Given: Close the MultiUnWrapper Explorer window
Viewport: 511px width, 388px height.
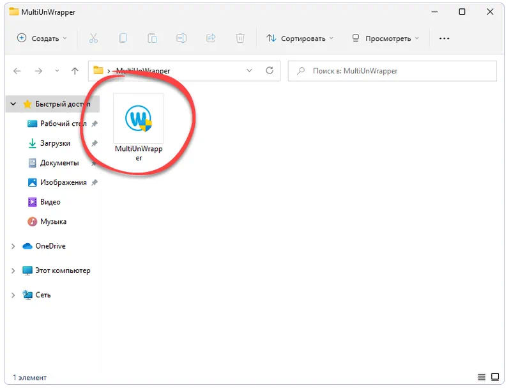Looking at the screenshot, I should (490, 12).
